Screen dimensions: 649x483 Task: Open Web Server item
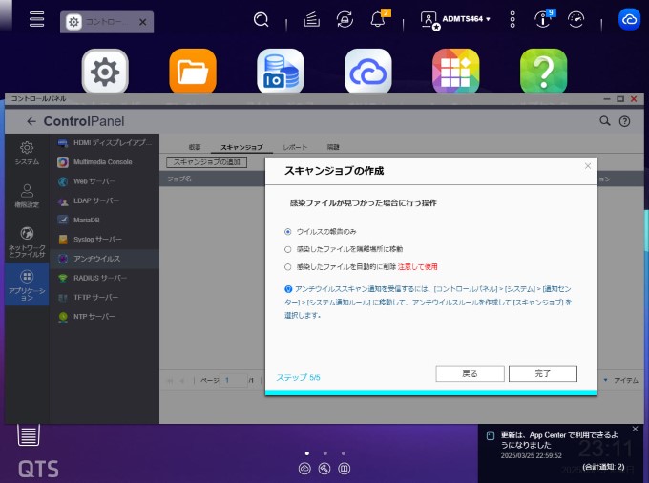pyautogui.click(x=105, y=181)
